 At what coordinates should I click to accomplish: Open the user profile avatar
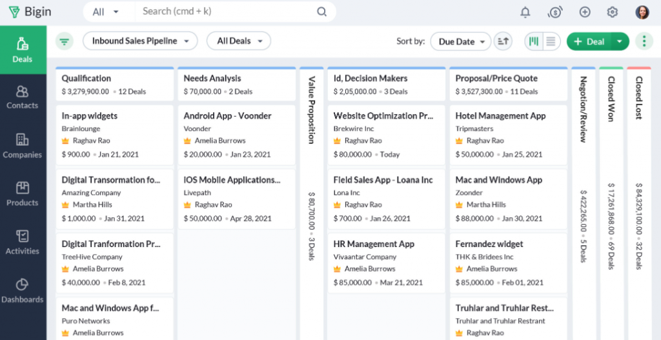pos(642,12)
